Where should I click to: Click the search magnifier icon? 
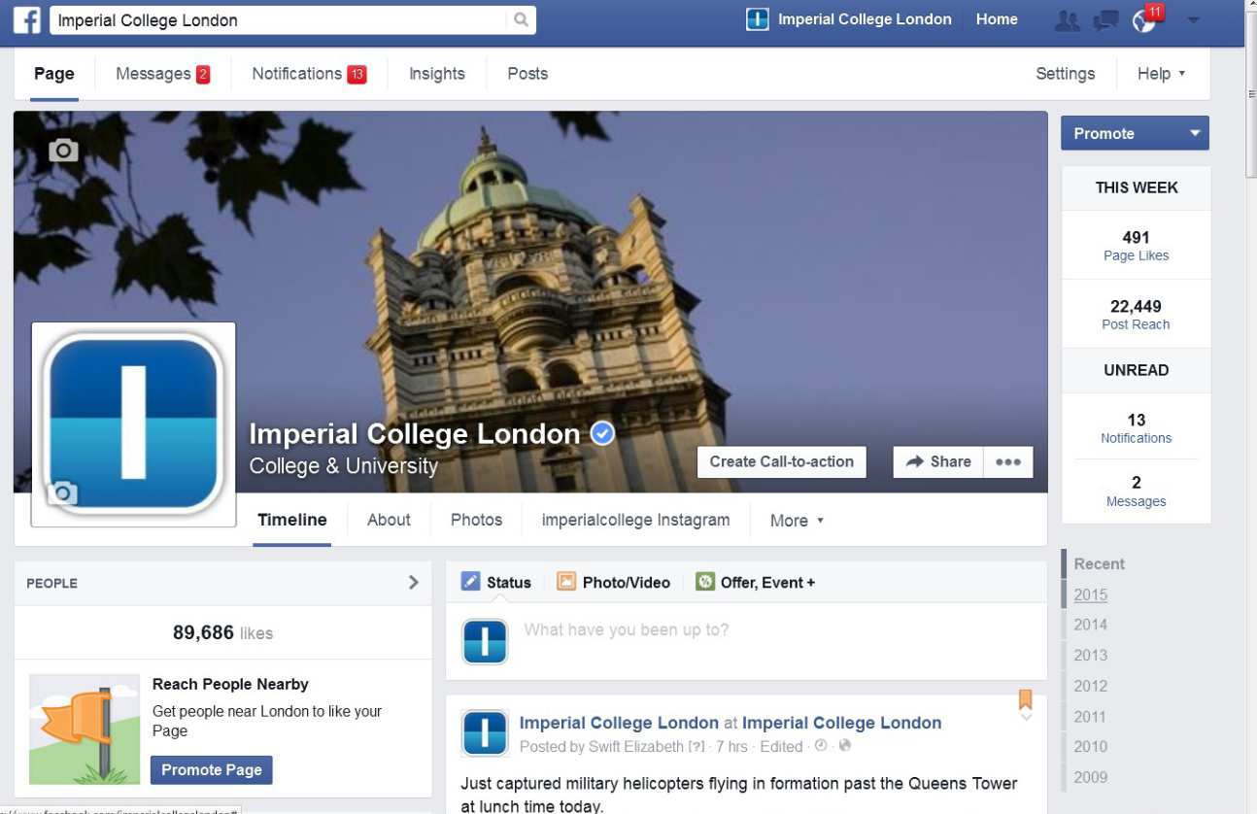click(521, 19)
